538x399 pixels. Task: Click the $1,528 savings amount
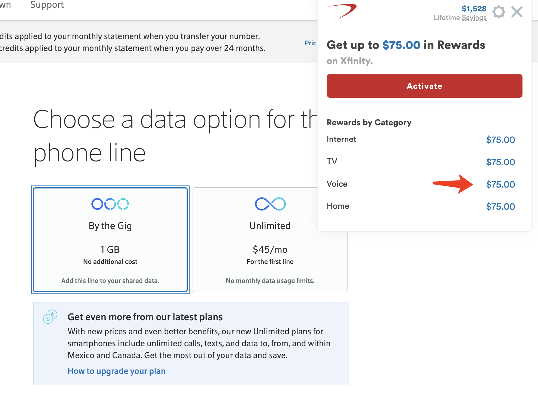(474, 9)
